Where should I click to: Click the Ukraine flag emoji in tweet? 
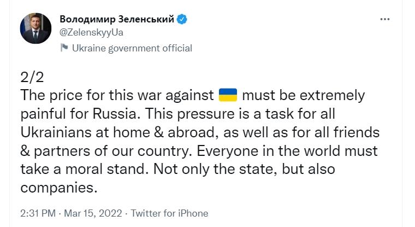[228, 95]
